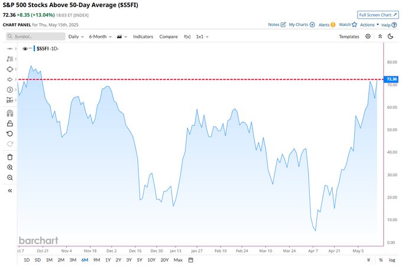The height and width of the screenshot is (266, 402).
Task: Select the 6M range
Action: (x=85, y=260)
